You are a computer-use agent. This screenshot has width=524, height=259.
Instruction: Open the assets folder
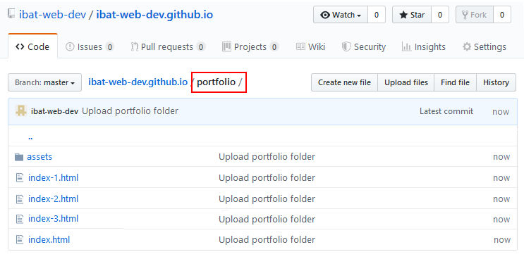(39, 157)
